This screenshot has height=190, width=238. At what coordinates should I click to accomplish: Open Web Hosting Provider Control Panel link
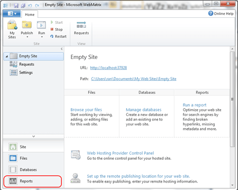pos(120,153)
